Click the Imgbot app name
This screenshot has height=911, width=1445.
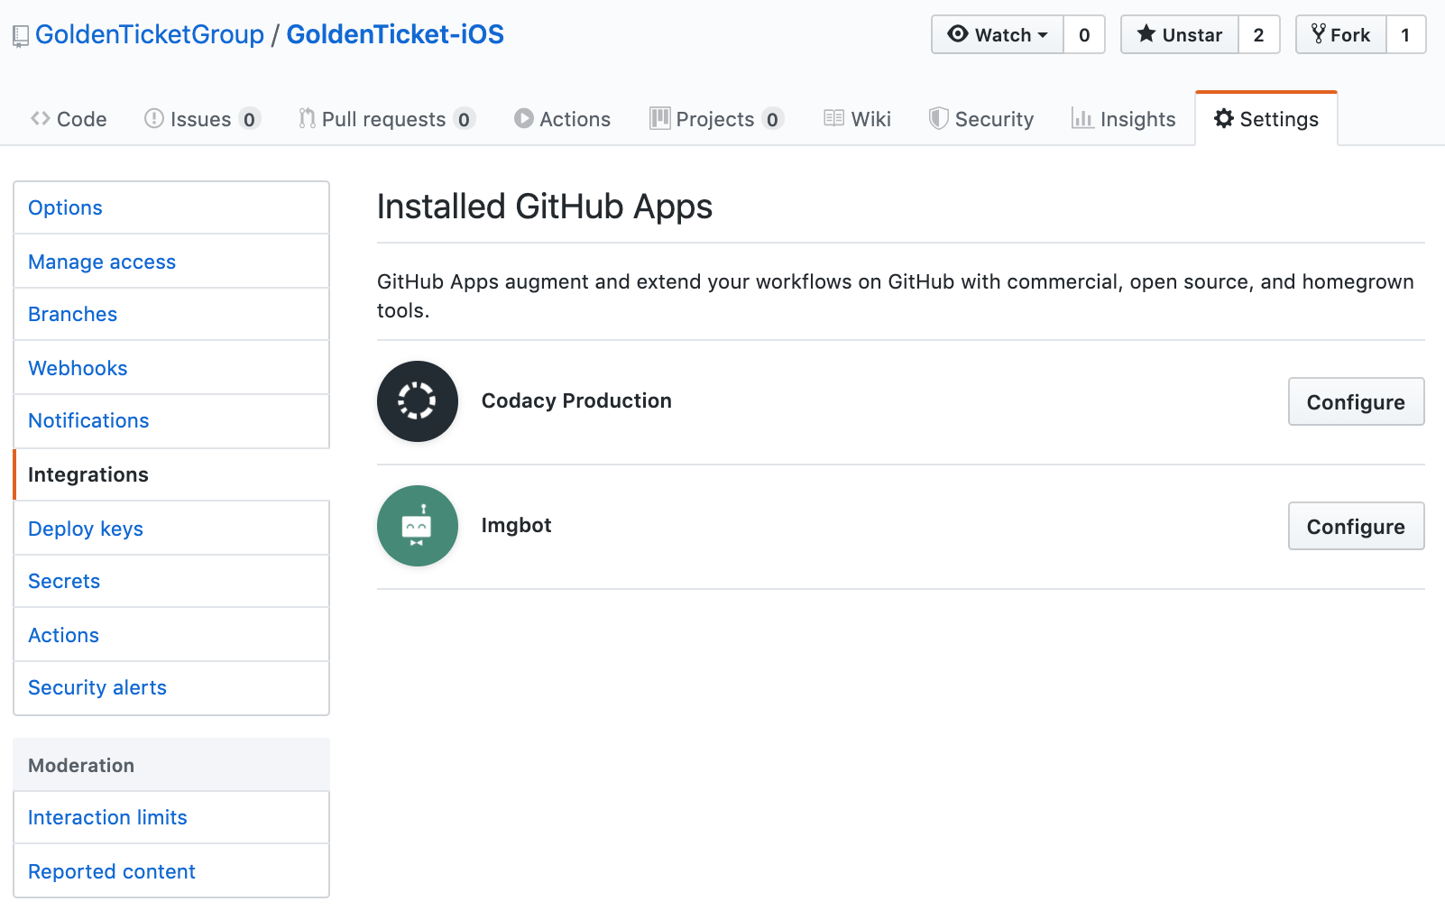point(516,525)
